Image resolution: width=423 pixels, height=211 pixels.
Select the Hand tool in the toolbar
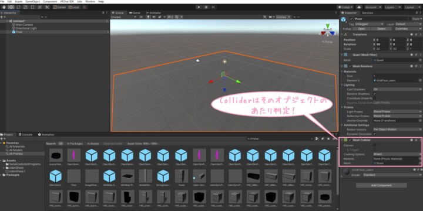[4, 7]
